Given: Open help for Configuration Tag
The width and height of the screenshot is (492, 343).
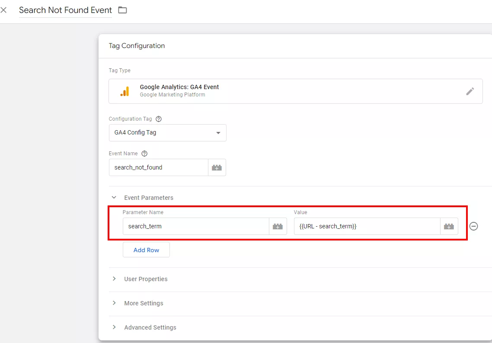Looking at the screenshot, I should tap(159, 119).
